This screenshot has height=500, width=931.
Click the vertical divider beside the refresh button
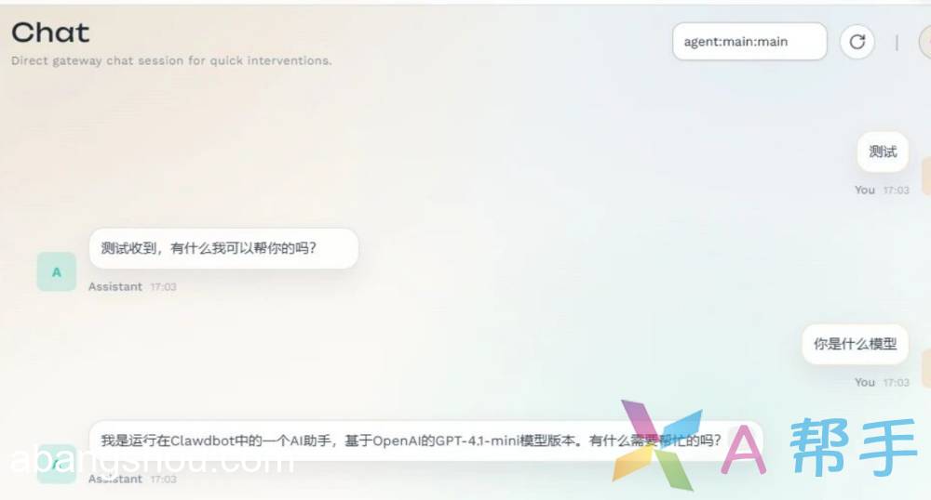tap(897, 42)
